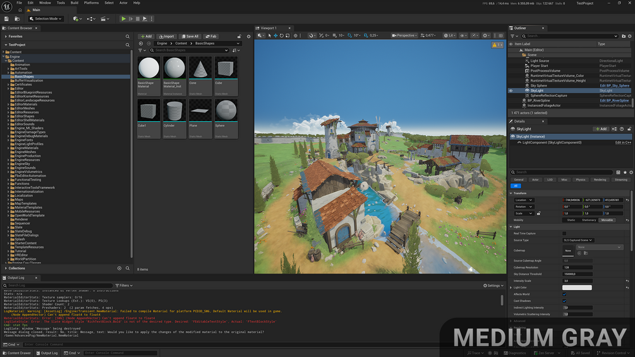Select the Rendering filter in Details
The image size is (635, 357).
600,179
